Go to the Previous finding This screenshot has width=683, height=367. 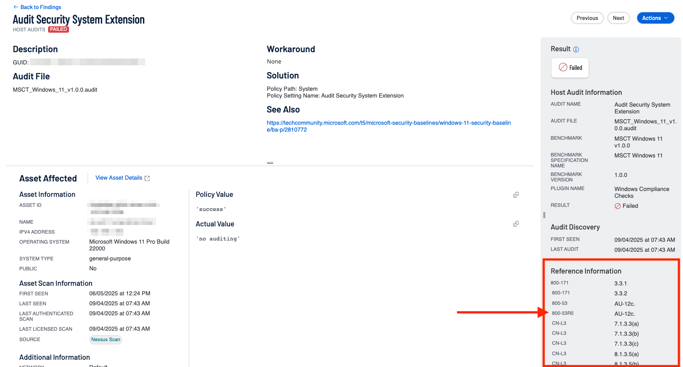click(587, 18)
